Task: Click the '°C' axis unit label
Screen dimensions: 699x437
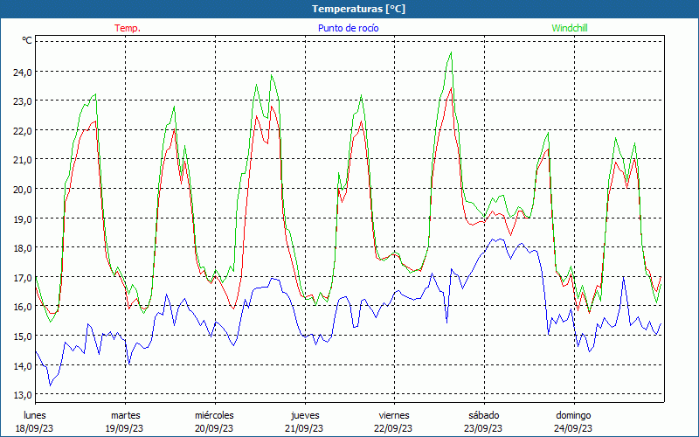Action: [x=27, y=40]
